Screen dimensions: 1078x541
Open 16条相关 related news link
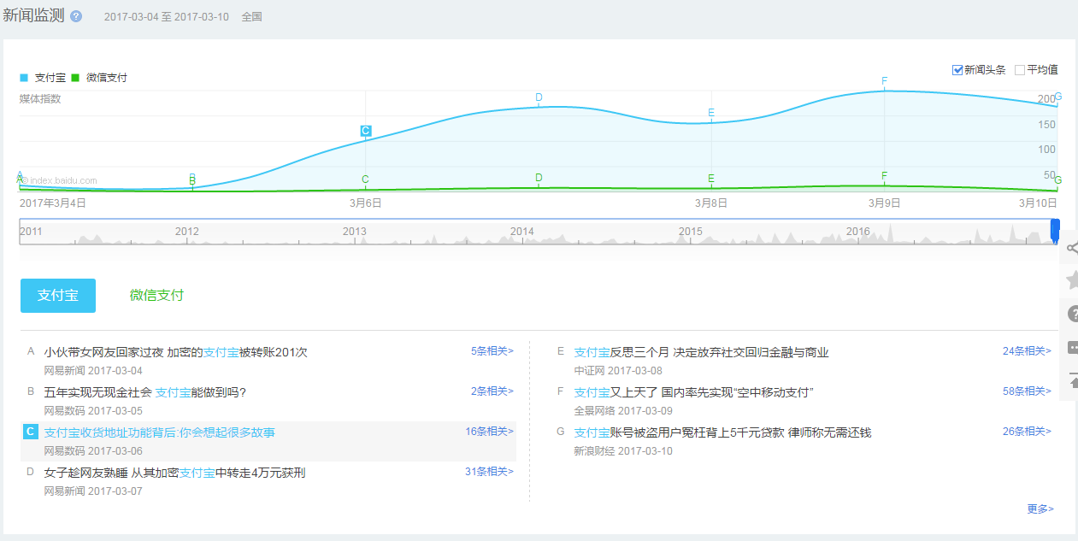[x=490, y=431]
